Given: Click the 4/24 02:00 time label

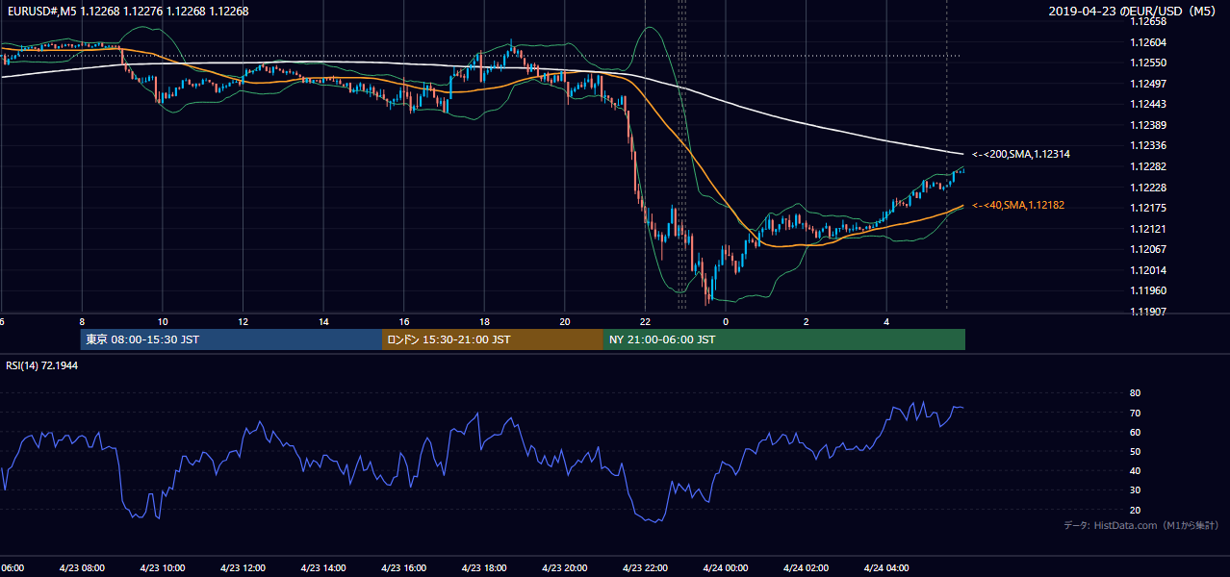Looking at the screenshot, I should [x=806, y=568].
